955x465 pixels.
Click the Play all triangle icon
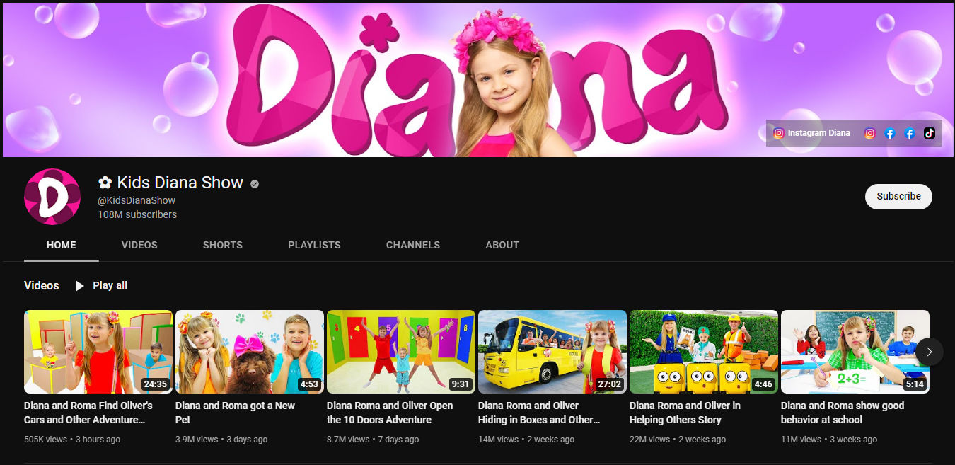coord(79,286)
